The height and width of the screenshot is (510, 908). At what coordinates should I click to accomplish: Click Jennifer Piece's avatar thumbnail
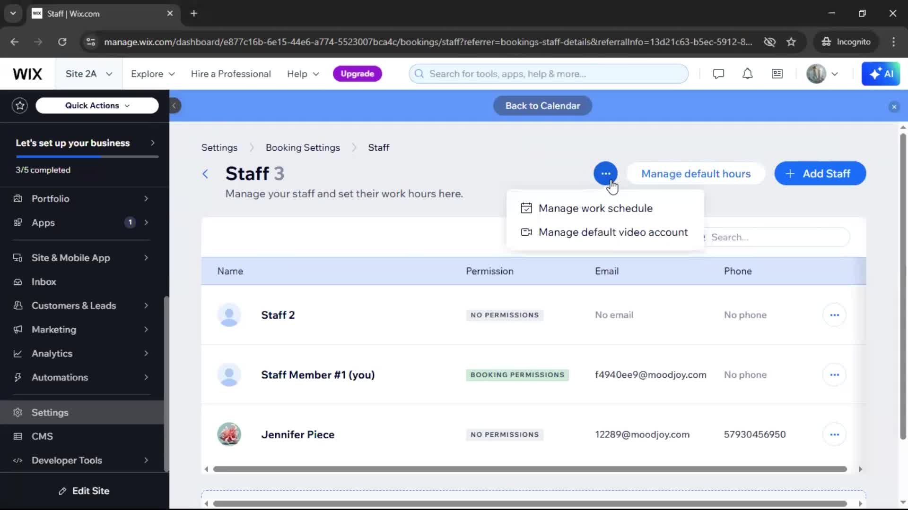(229, 434)
